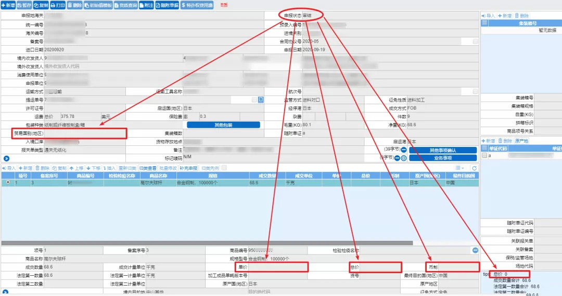This screenshot has width=562, height=296.
Task: Click the 特许权使用费 royalty fee button
Action: tap(198, 5)
